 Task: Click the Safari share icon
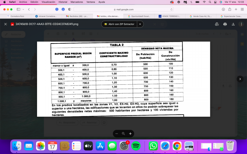coord(230,9)
